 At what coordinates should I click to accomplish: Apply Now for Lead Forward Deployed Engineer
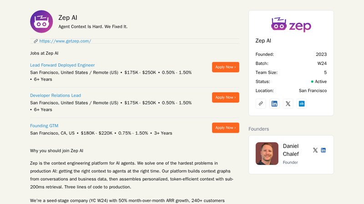coord(225,67)
